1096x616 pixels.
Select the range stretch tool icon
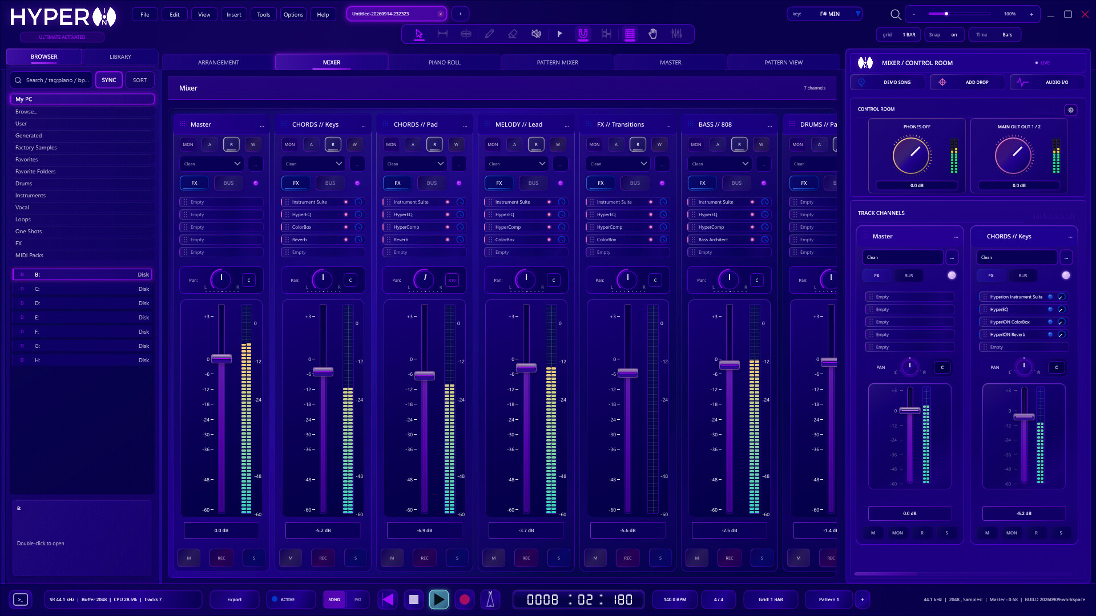(442, 34)
